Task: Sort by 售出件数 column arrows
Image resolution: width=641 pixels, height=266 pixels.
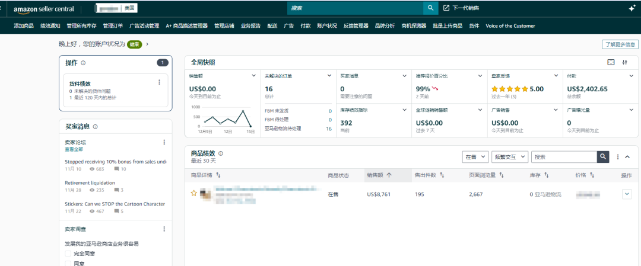Action: [442, 175]
